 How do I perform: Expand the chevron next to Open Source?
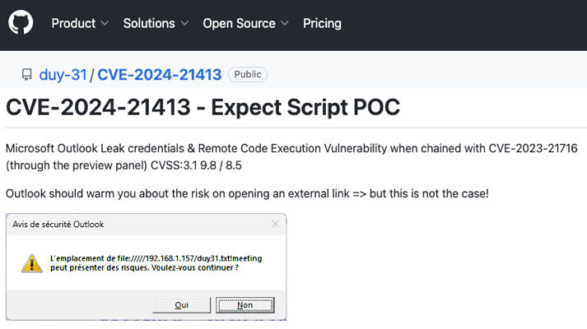point(284,24)
